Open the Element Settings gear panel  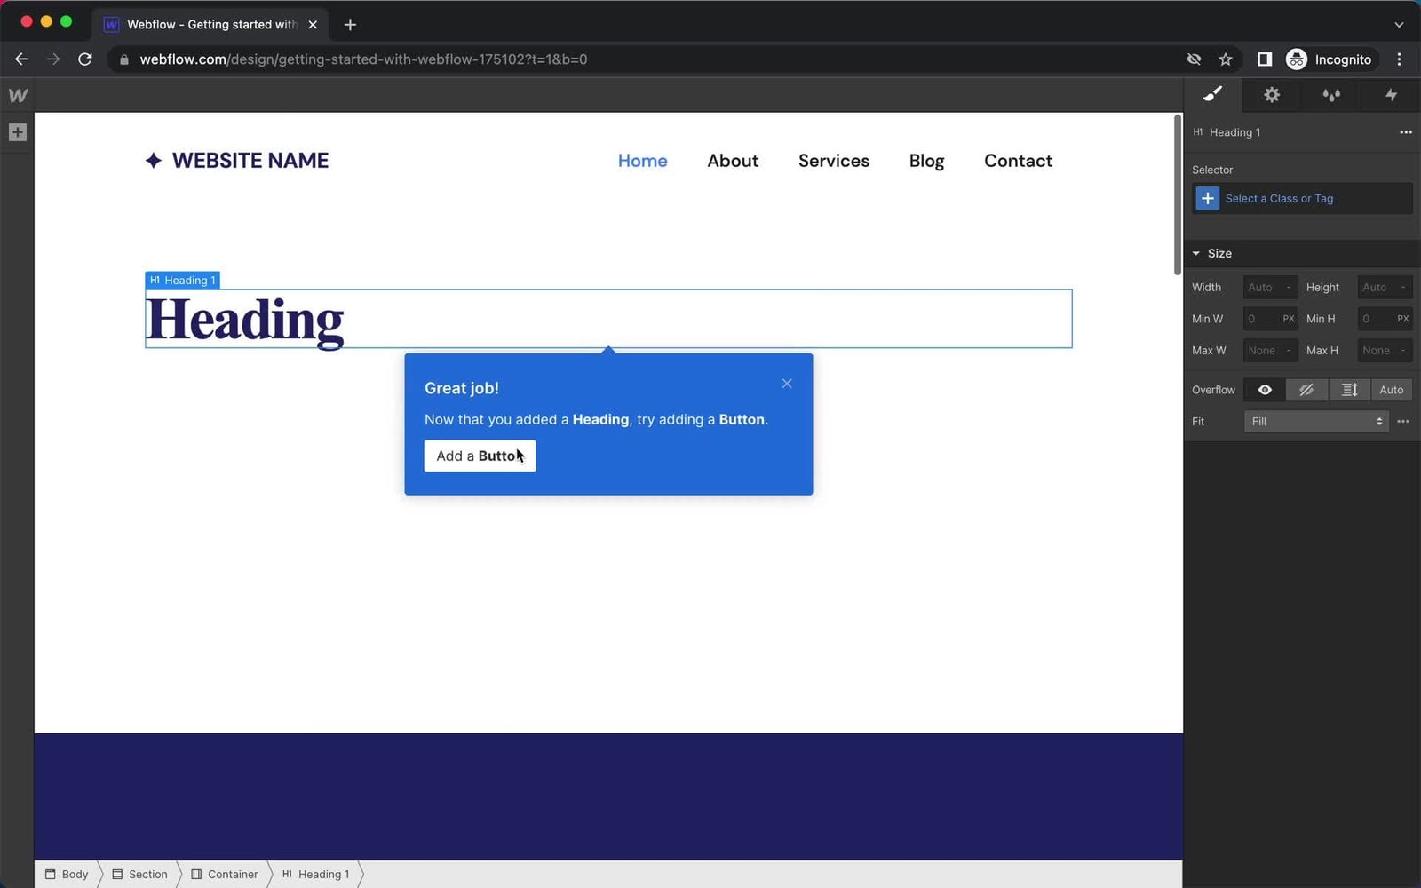1272,95
